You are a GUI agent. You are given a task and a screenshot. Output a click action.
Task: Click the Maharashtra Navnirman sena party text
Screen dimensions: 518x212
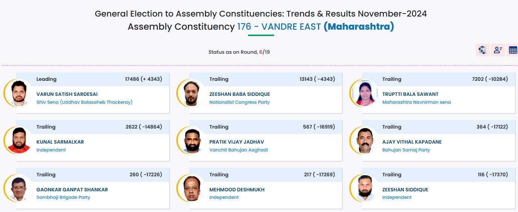click(x=417, y=102)
